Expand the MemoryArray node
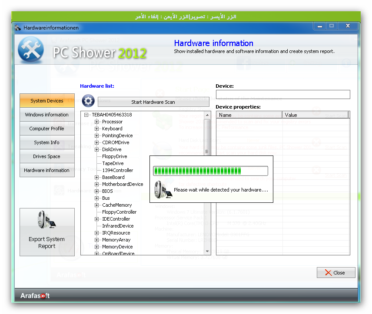372x314 pixels. [96, 240]
